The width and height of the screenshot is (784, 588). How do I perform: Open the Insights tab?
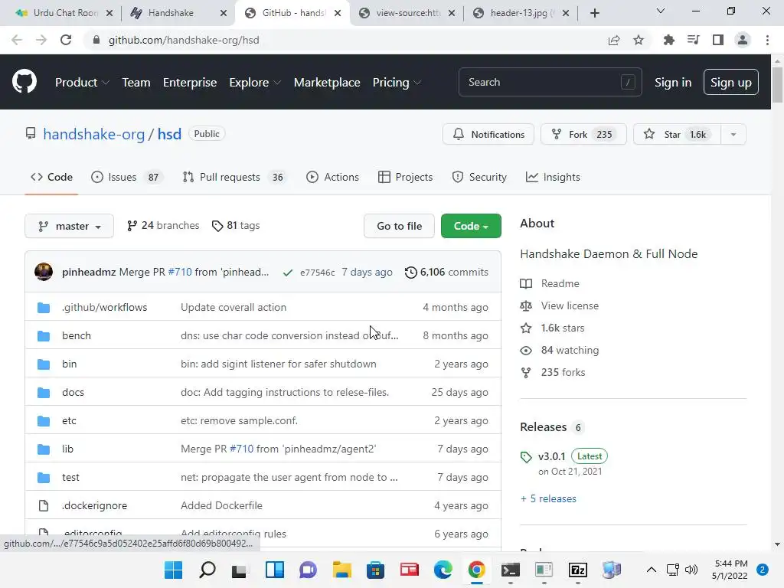pyautogui.click(x=553, y=177)
